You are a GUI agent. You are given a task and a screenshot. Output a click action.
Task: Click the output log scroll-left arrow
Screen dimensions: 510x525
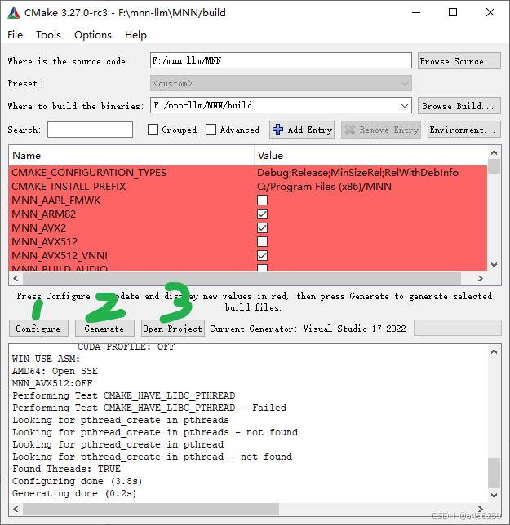click(16, 509)
